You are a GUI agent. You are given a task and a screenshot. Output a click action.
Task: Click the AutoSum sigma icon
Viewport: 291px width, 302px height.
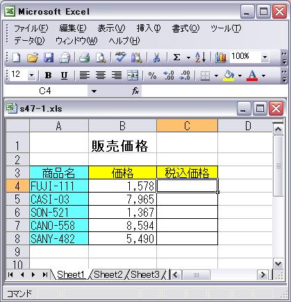click(x=176, y=57)
